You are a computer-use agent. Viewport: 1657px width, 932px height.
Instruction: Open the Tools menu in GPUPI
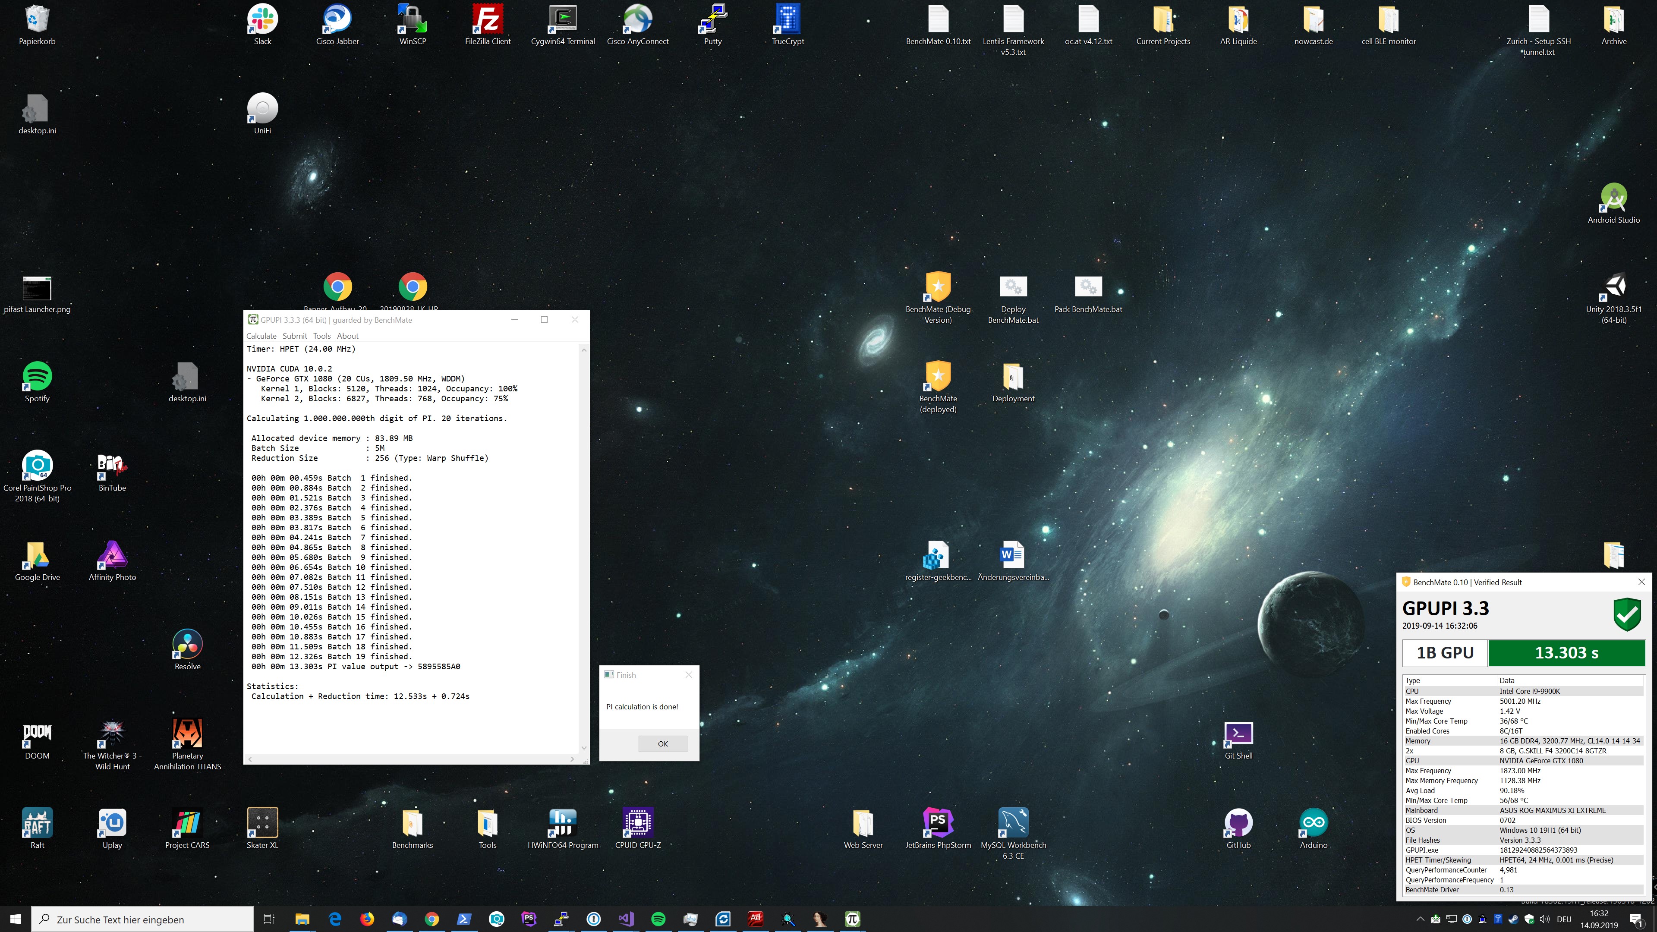(321, 336)
